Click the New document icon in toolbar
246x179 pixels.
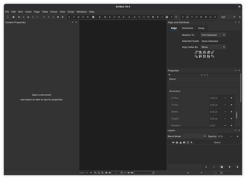click(x=8, y=17)
